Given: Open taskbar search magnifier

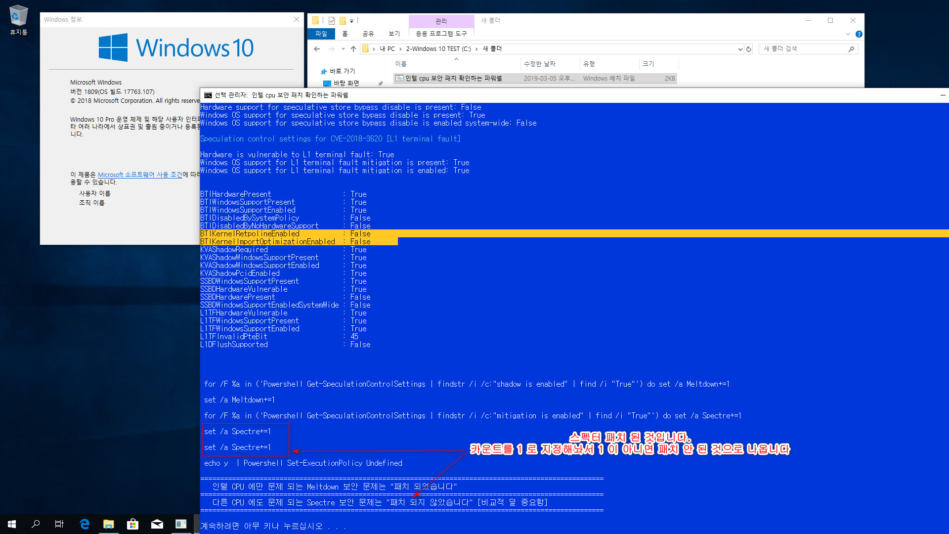Looking at the screenshot, I should (36, 524).
